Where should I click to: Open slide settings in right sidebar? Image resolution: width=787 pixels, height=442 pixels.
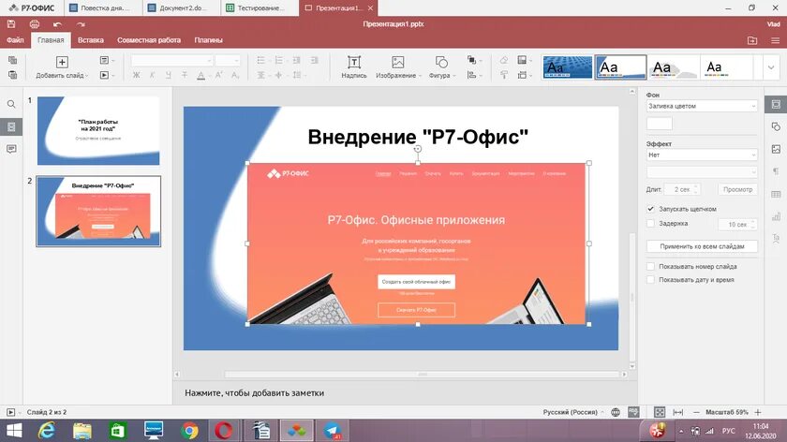point(776,104)
